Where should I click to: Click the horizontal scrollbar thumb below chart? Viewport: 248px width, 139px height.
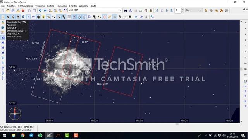tap(177, 124)
